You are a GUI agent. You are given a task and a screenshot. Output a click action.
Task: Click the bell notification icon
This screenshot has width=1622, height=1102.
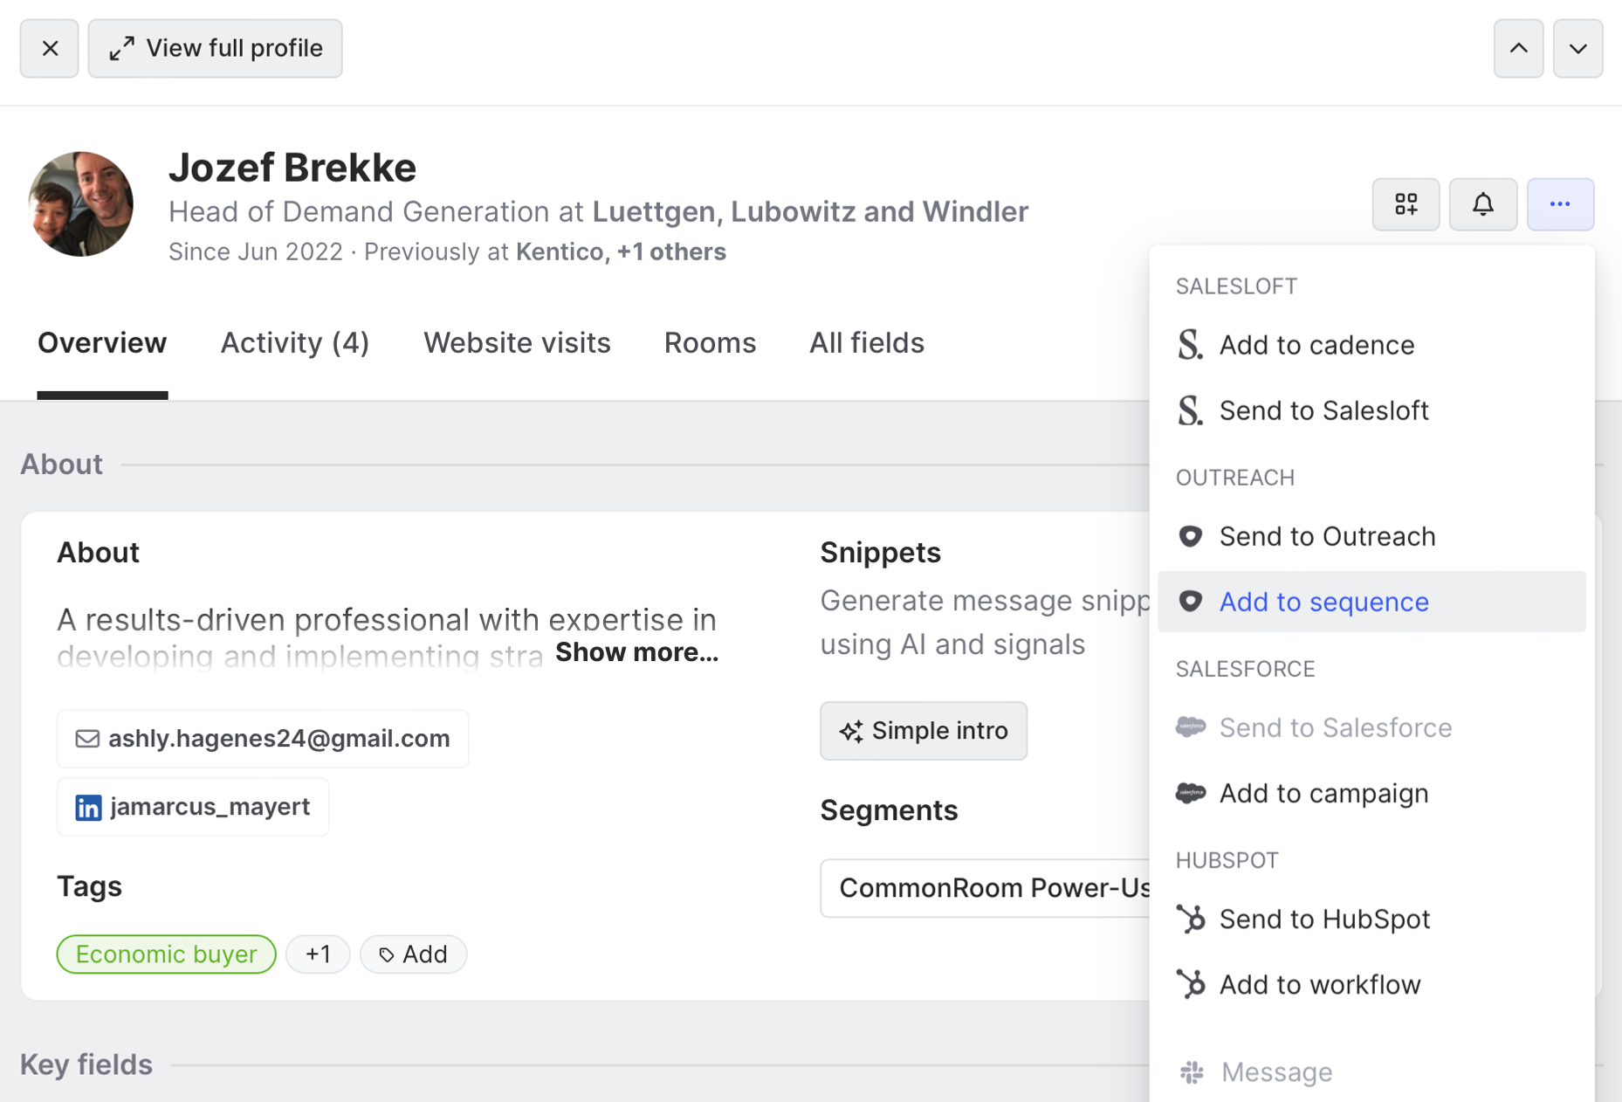pos(1483,204)
